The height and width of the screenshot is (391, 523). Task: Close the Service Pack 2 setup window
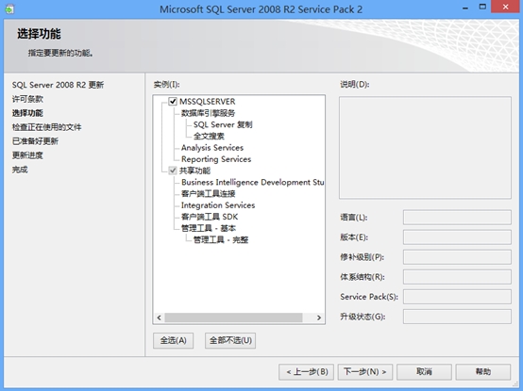[x=505, y=7]
